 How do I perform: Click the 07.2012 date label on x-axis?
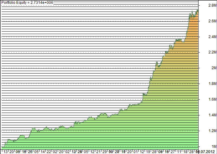pyautogui.click(x=207, y=152)
